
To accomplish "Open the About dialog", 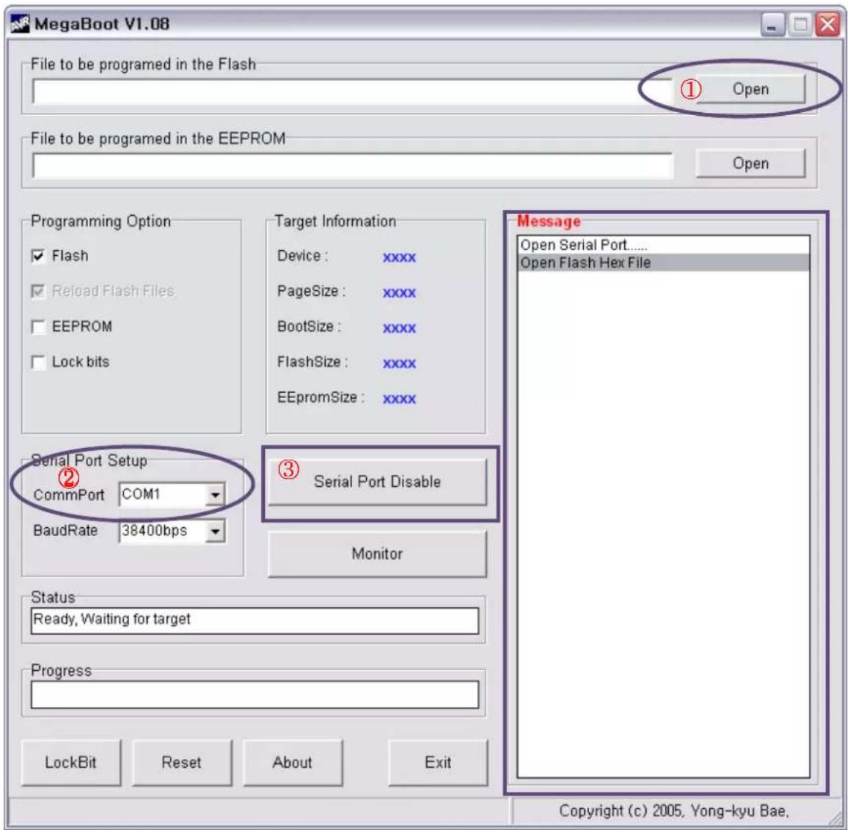I will pos(293,763).
